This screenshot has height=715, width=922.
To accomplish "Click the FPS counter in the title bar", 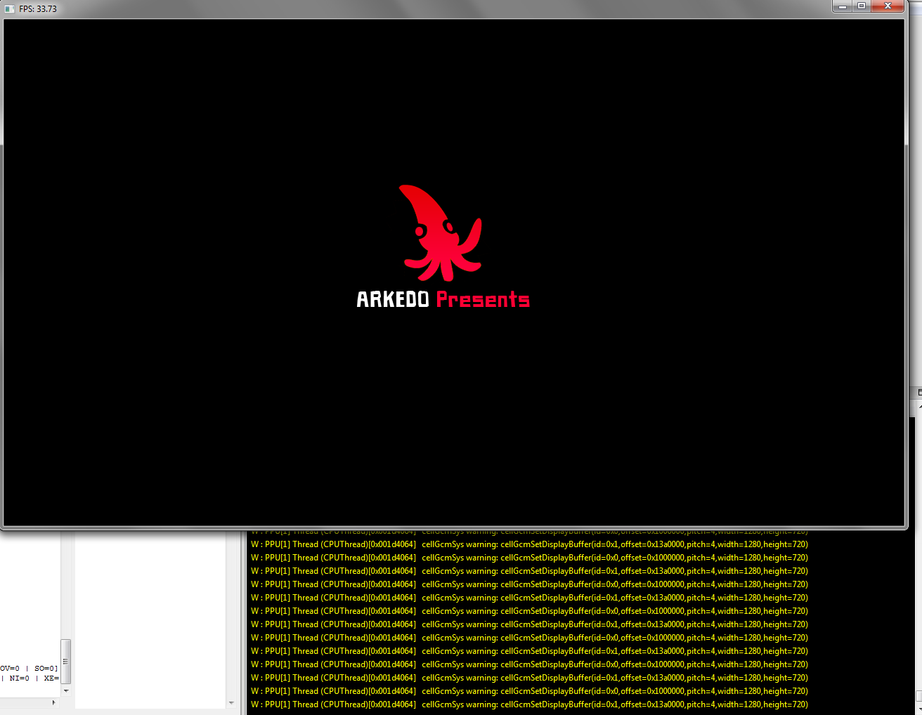I will click(x=38, y=9).
